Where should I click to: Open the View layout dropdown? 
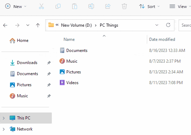click(x=180, y=6)
